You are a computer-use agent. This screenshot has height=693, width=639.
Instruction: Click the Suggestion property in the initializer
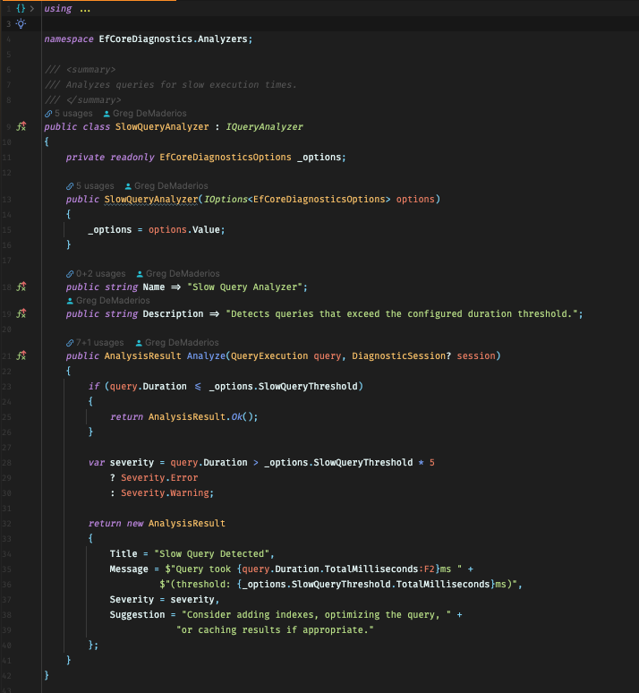pos(137,615)
